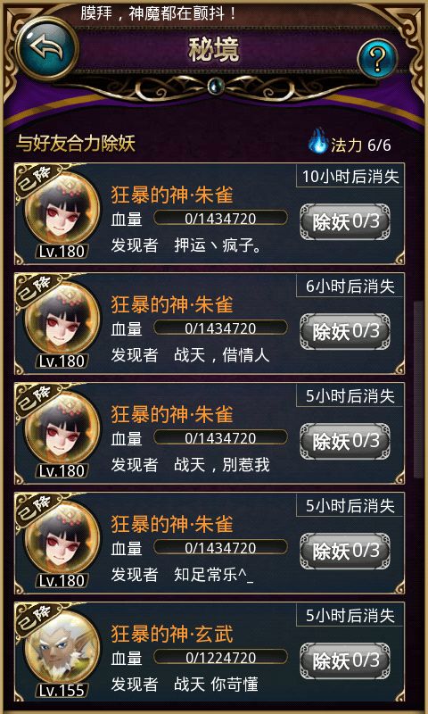This screenshot has height=714, width=428.
Task: Click the list scrollbar on right edge
Action: (416, 390)
